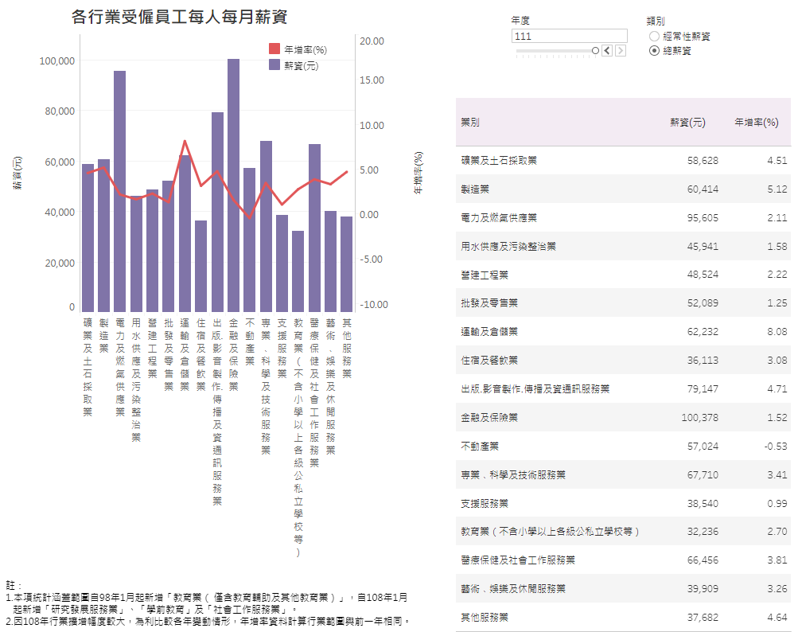Viewport: 798px width, 632px height.
Task: Select the 其他服務業 row label in table
Action: click(485, 617)
